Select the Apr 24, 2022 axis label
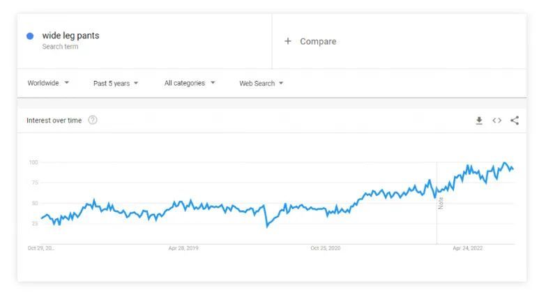The height and width of the screenshot is (292, 539). [x=467, y=248]
